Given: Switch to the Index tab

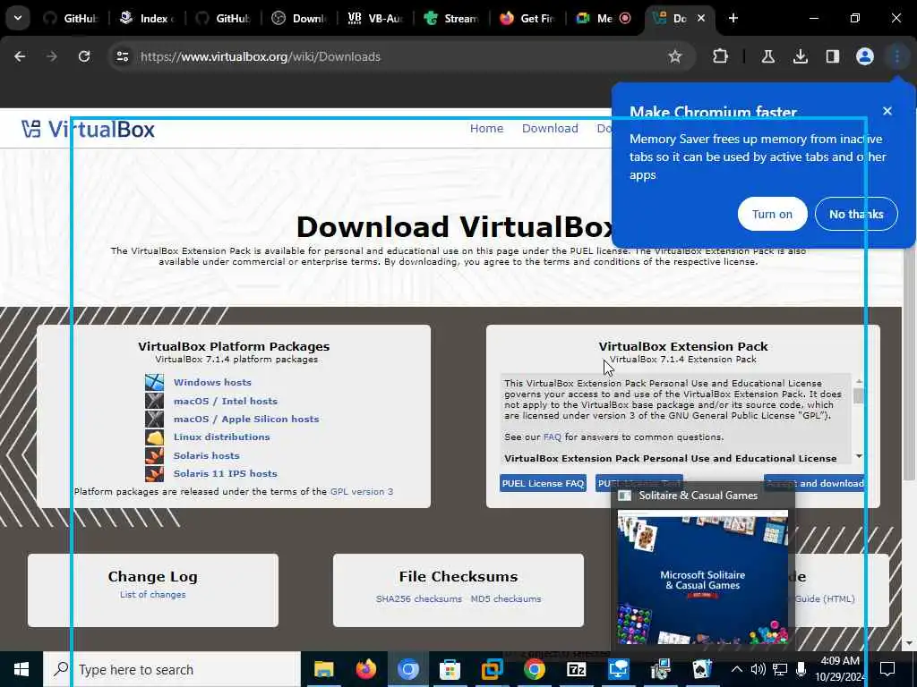Looking at the screenshot, I should click(x=146, y=18).
